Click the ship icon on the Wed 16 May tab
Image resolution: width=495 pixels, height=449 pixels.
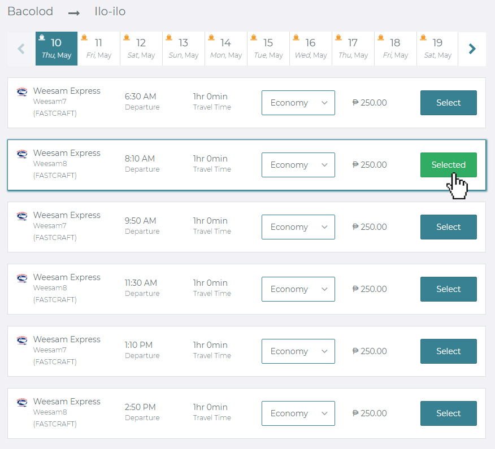[x=296, y=38]
